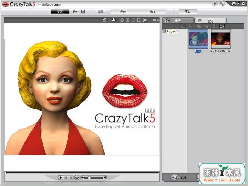Select the 模板 template tab
This screenshot has width=248, height=186.
click(178, 21)
